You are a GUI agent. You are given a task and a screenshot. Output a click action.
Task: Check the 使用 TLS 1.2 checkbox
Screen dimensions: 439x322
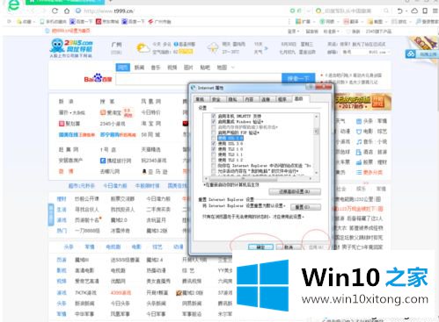point(214,160)
